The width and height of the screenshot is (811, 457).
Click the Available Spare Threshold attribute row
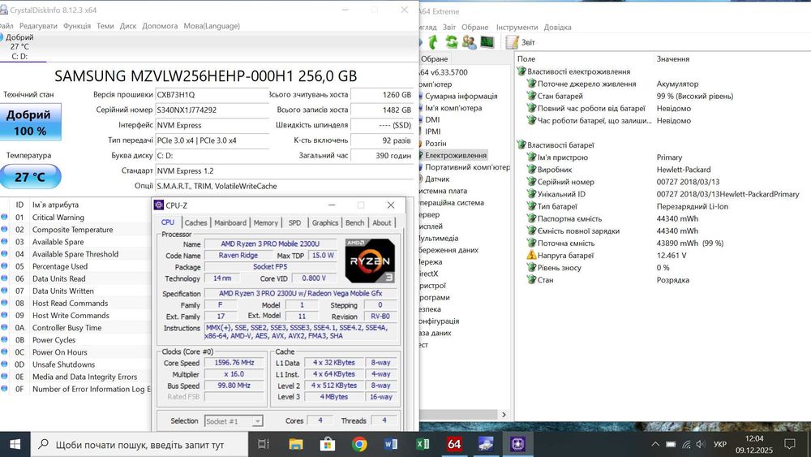pos(75,254)
